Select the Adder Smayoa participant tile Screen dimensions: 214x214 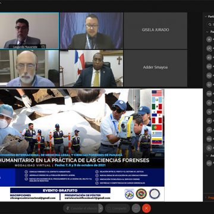pos(155,68)
